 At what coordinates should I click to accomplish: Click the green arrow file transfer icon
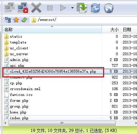(x=82, y=8)
